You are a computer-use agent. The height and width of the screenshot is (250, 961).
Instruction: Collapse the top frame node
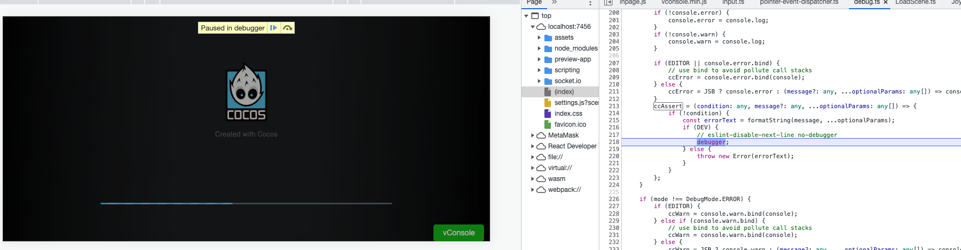coord(526,16)
